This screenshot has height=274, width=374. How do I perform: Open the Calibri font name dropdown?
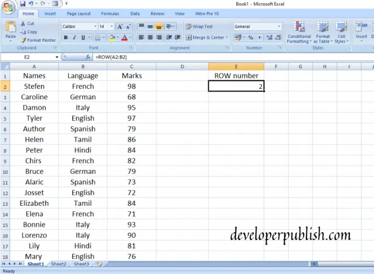tap(95, 26)
